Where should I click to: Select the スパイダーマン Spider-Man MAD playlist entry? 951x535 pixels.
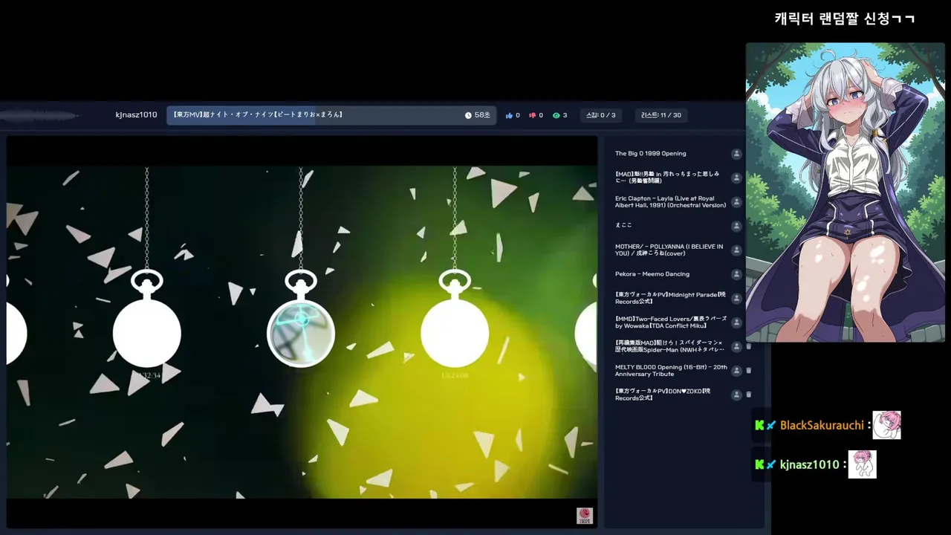coord(670,346)
